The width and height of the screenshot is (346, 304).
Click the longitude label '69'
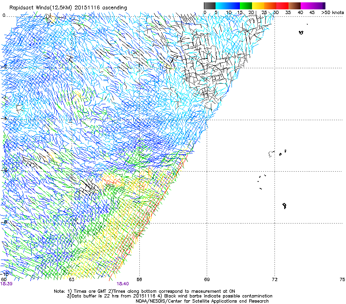207,280
